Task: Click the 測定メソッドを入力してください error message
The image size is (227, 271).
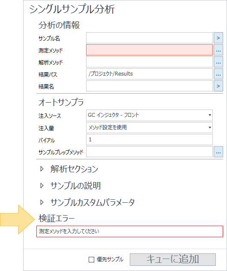Action: (69, 231)
